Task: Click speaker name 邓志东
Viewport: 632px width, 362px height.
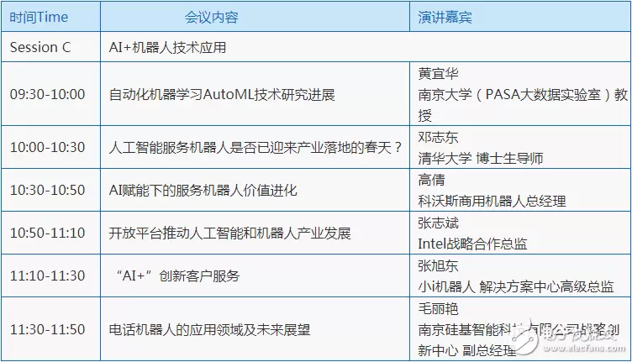Action: click(x=439, y=136)
